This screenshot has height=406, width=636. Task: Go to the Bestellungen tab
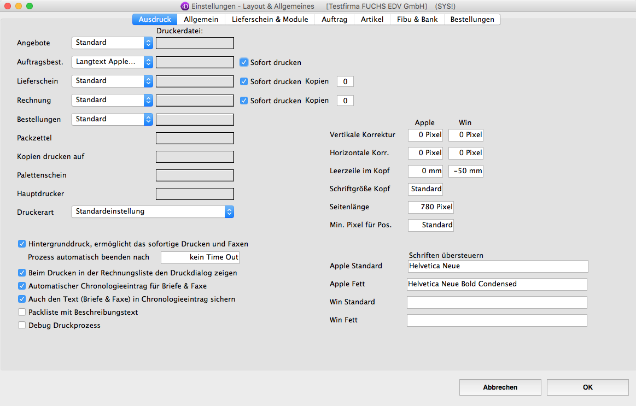(472, 19)
